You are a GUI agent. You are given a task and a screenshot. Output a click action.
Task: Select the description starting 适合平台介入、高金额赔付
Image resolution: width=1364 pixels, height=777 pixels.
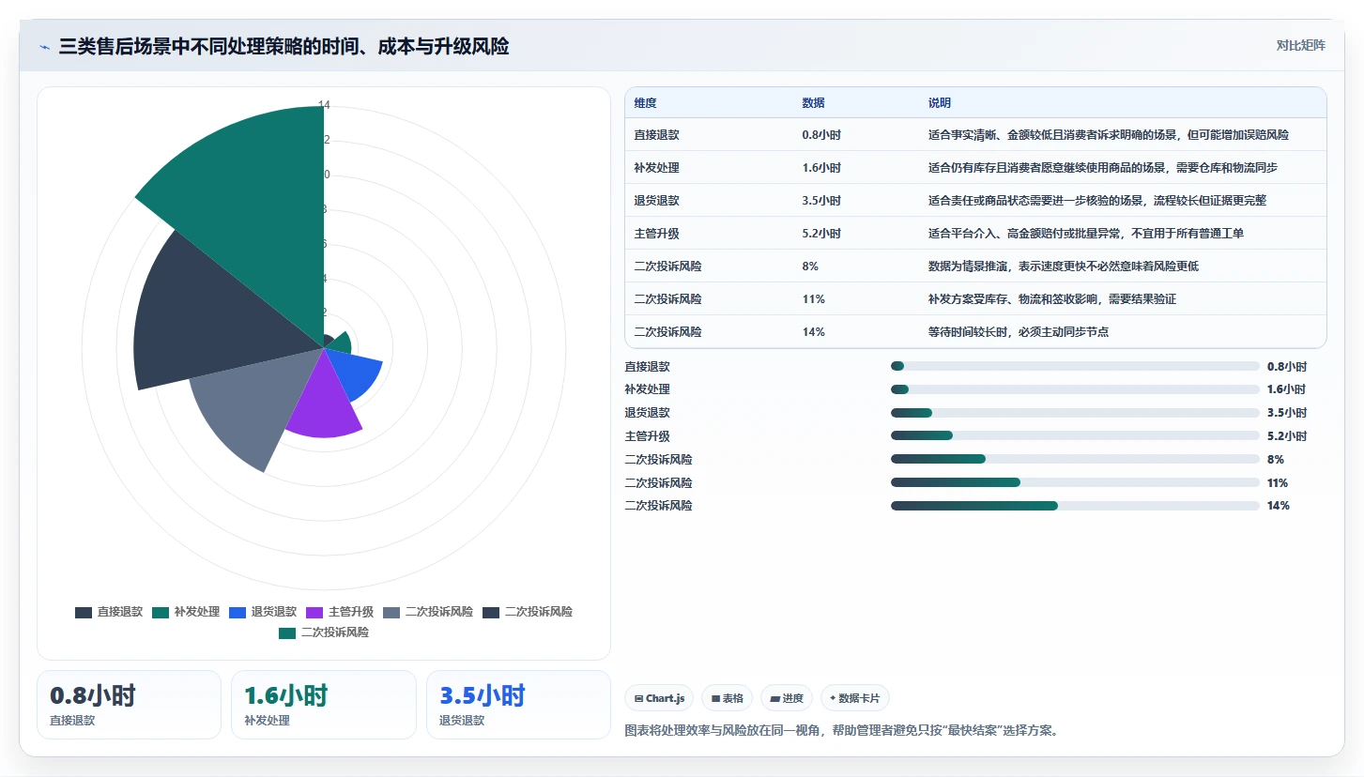pos(1086,233)
